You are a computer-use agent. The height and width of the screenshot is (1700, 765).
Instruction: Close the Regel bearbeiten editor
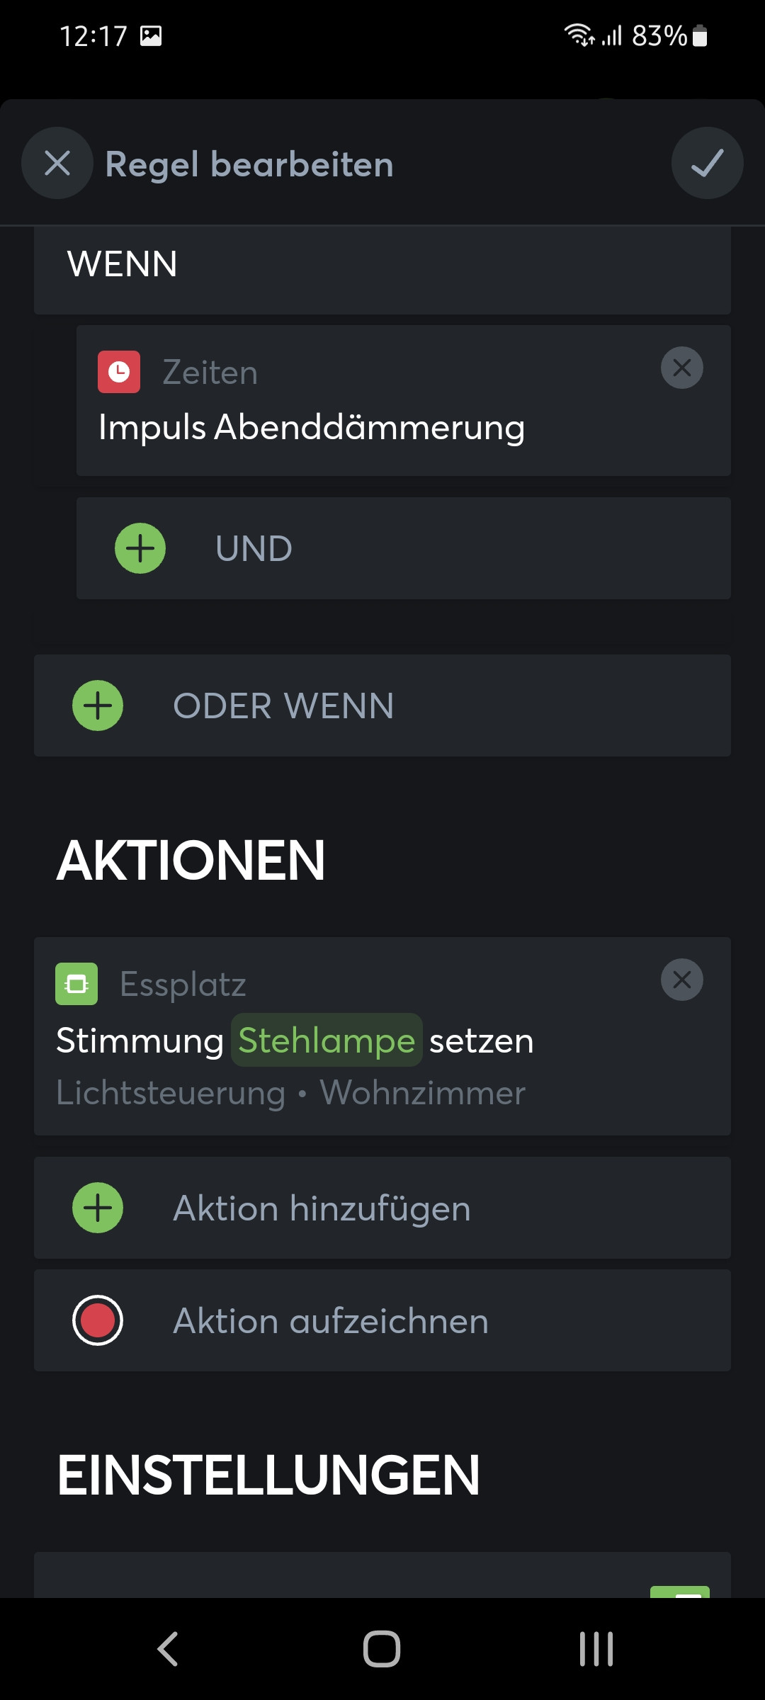[x=57, y=163]
